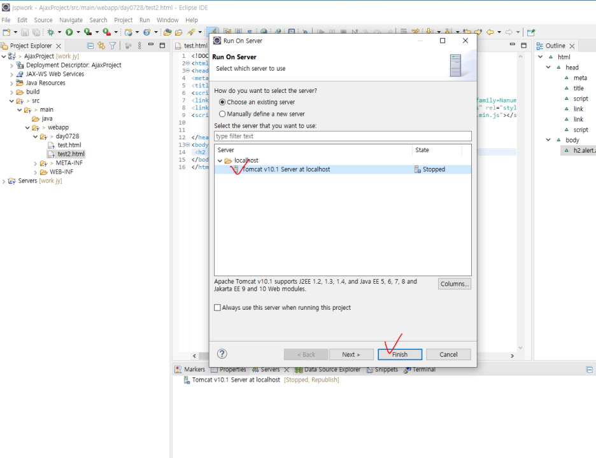Open the Back history dropdown arrow

coord(499,32)
